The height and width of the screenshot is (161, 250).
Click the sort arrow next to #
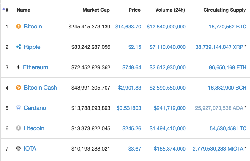tap(4, 9)
